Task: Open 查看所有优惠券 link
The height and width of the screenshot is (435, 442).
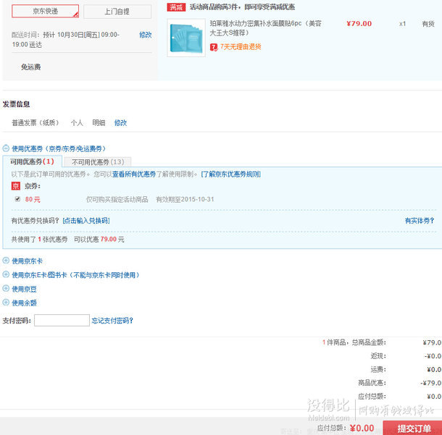Action: coord(134,174)
